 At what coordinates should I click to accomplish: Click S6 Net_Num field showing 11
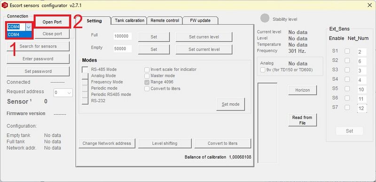click(362, 99)
